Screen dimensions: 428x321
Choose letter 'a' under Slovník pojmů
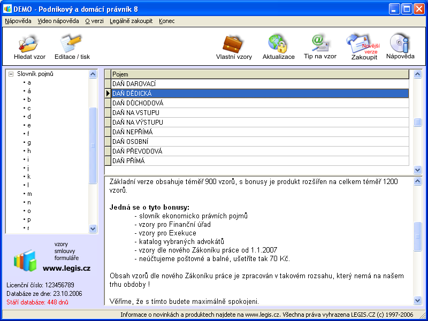pos(29,82)
